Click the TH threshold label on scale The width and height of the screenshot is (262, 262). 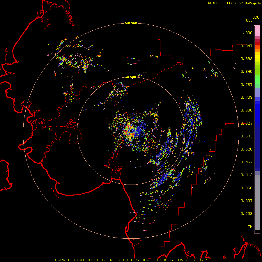coord(250,227)
